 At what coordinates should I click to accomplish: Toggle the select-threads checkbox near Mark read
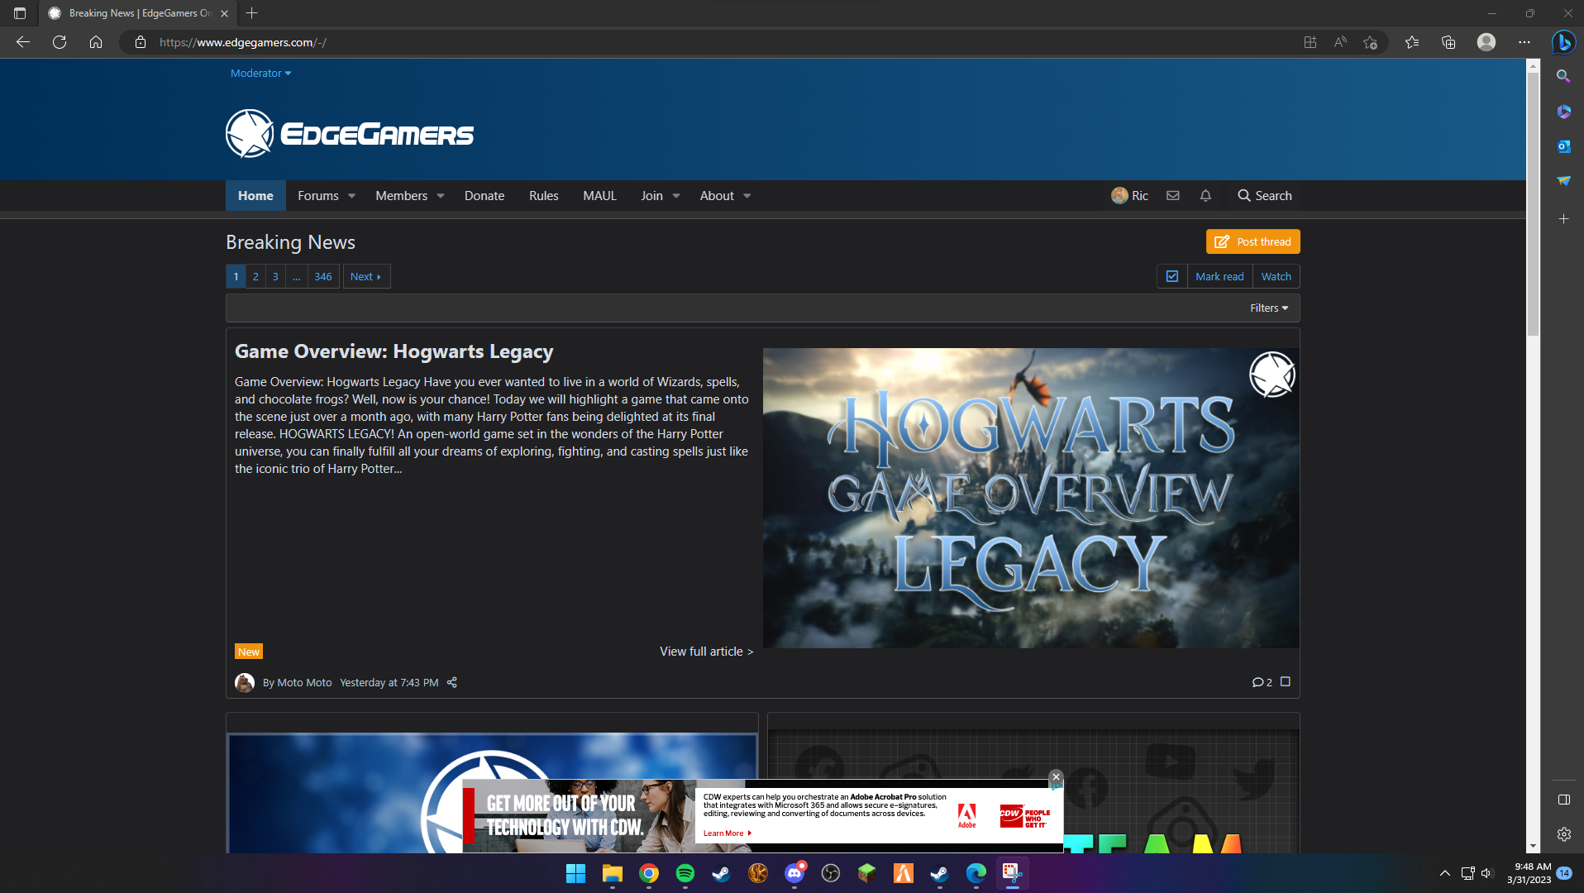coord(1172,277)
